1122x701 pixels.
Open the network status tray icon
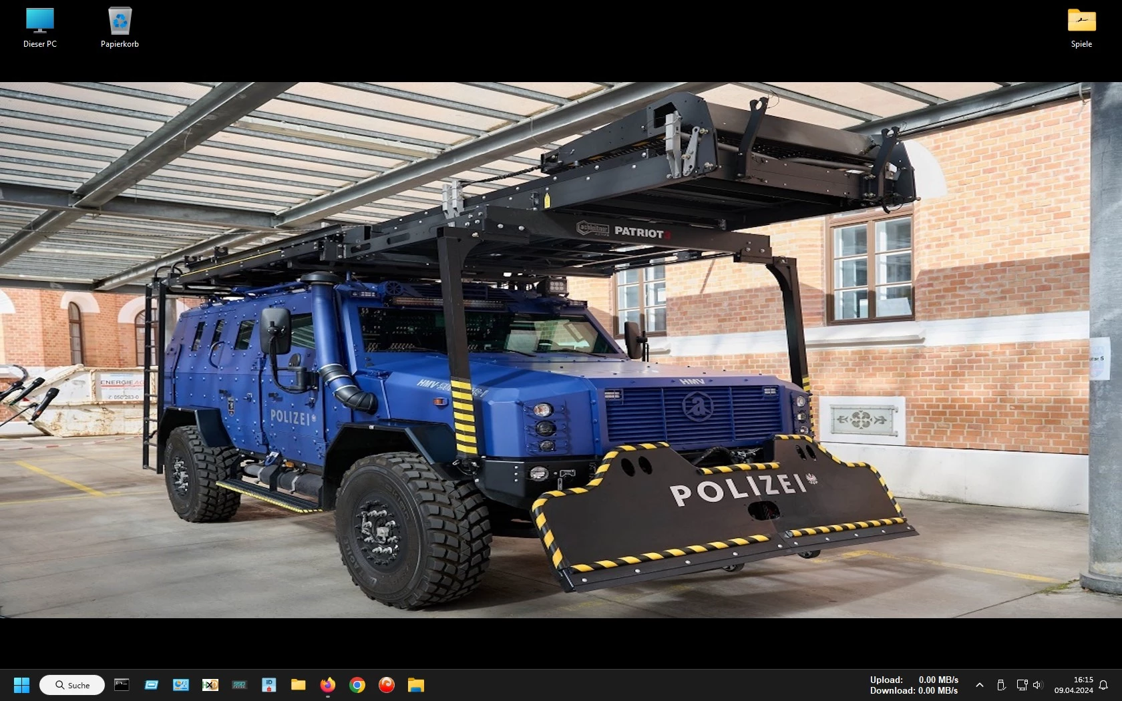tap(1022, 685)
